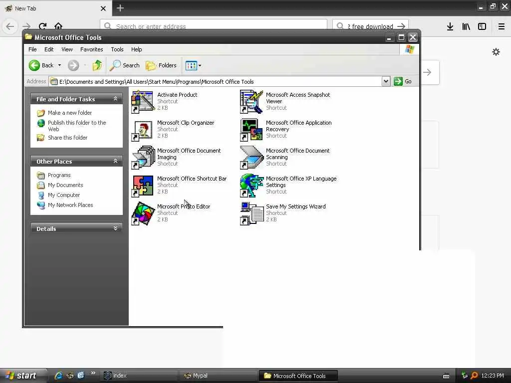Reload page in Mypal browser
The image size is (511, 383).
click(x=42, y=26)
